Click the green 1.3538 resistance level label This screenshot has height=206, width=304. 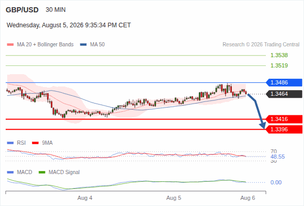tap(279, 55)
